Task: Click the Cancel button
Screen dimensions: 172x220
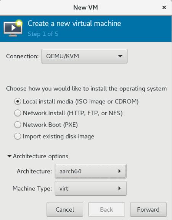Action: (65, 210)
